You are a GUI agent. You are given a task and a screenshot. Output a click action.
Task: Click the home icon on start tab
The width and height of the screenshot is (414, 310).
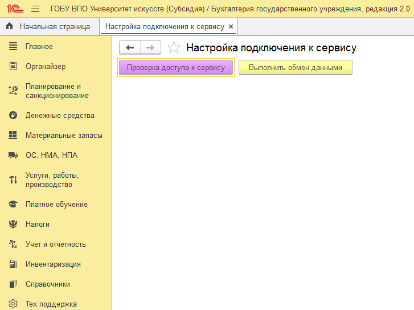tap(10, 26)
